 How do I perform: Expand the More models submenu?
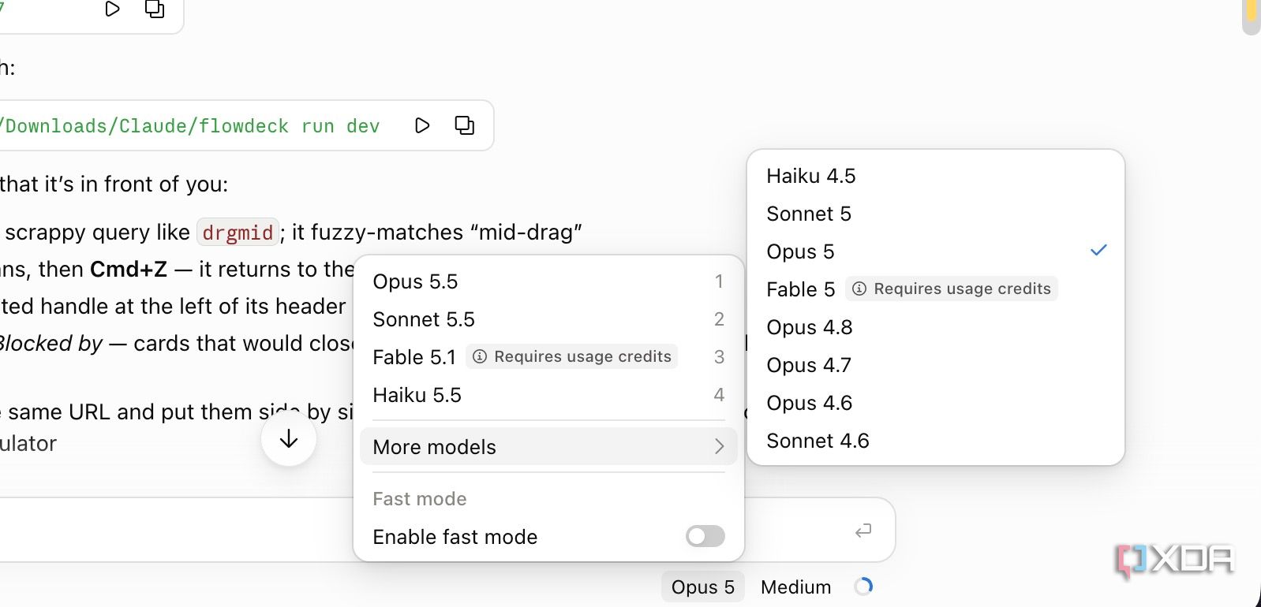tap(548, 447)
